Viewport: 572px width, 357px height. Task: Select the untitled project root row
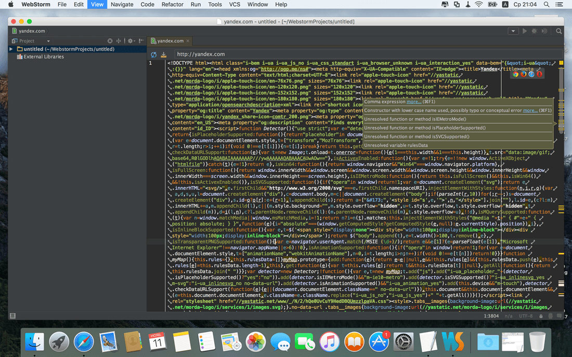click(77, 49)
